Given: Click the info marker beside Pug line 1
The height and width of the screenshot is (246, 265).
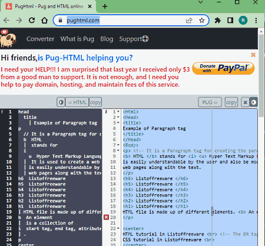Looking at the screenshot, I should click(x=2, y=112).
